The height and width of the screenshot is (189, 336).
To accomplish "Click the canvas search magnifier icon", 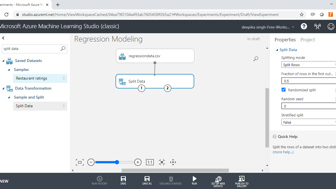I will point(256,59).
